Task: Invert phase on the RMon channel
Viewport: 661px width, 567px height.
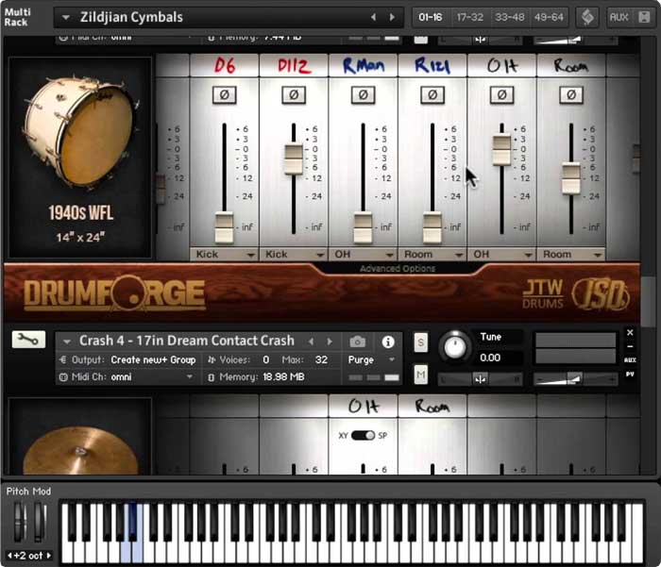Action: point(363,94)
